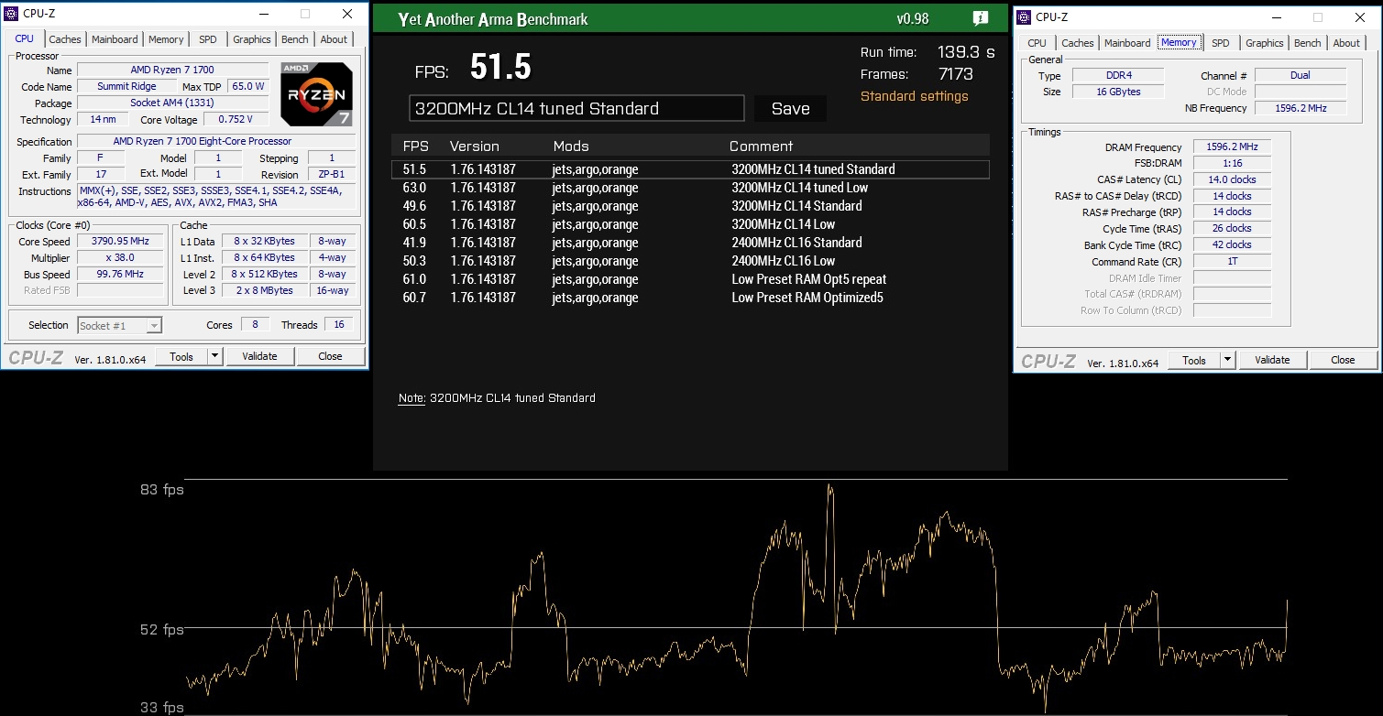Select result row 2400MHz CL16 Low
1383x716 pixels.
click(x=690, y=261)
